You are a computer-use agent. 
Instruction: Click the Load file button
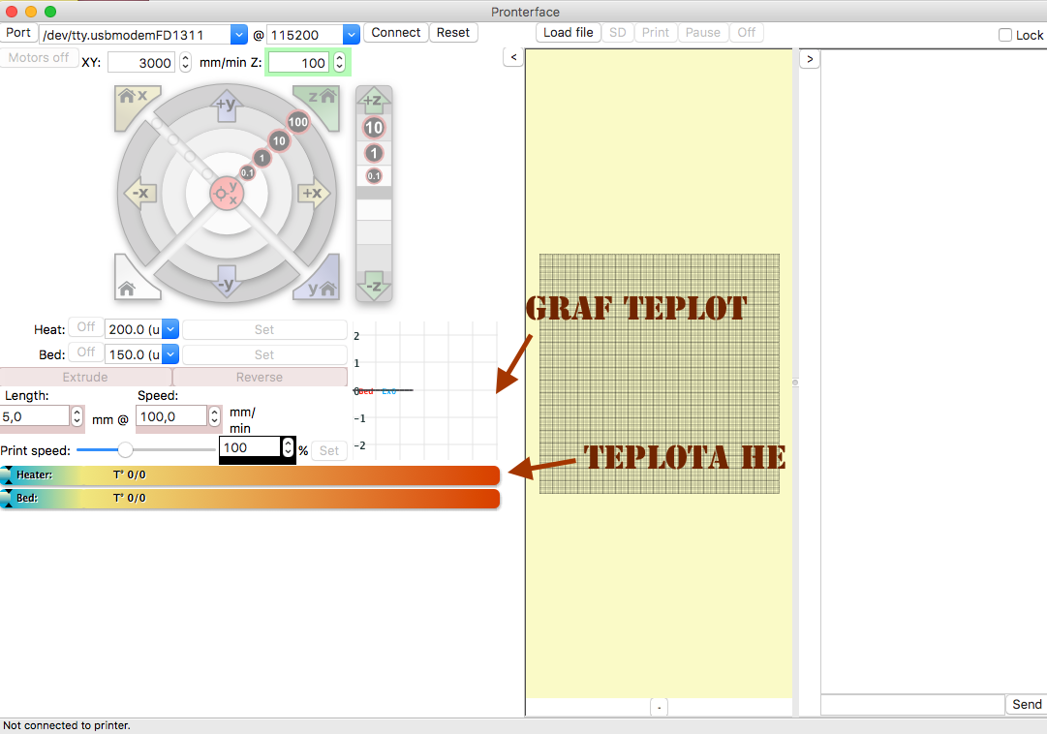click(x=569, y=33)
